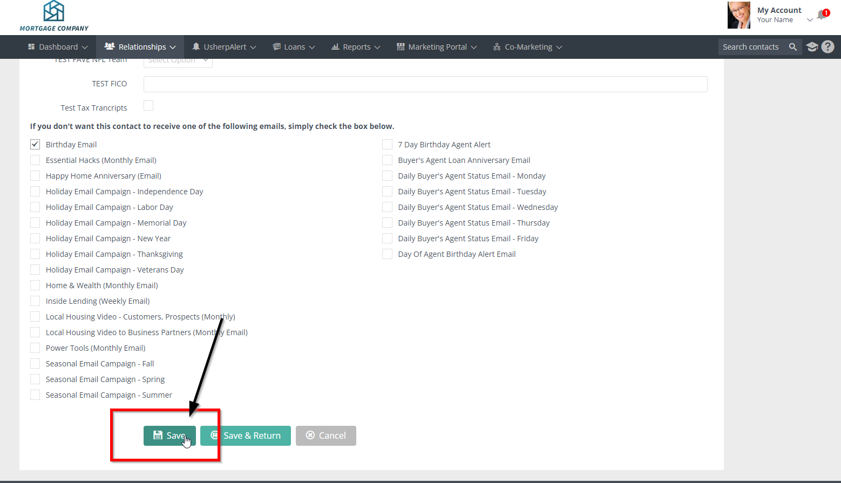Click the Save button
841x483 pixels.
pyautogui.click(x=169, y=436)
